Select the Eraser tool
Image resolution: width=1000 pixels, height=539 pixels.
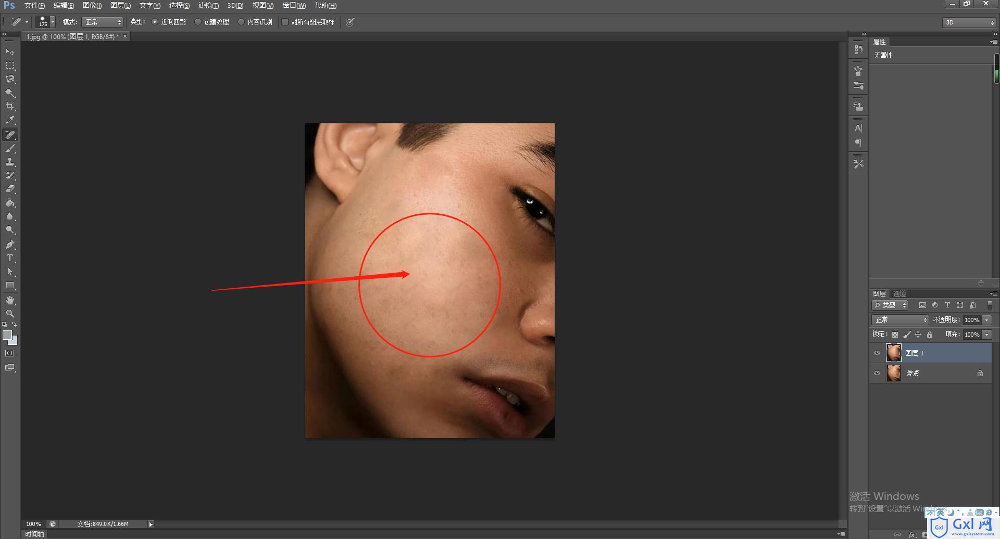pos(10,189)
